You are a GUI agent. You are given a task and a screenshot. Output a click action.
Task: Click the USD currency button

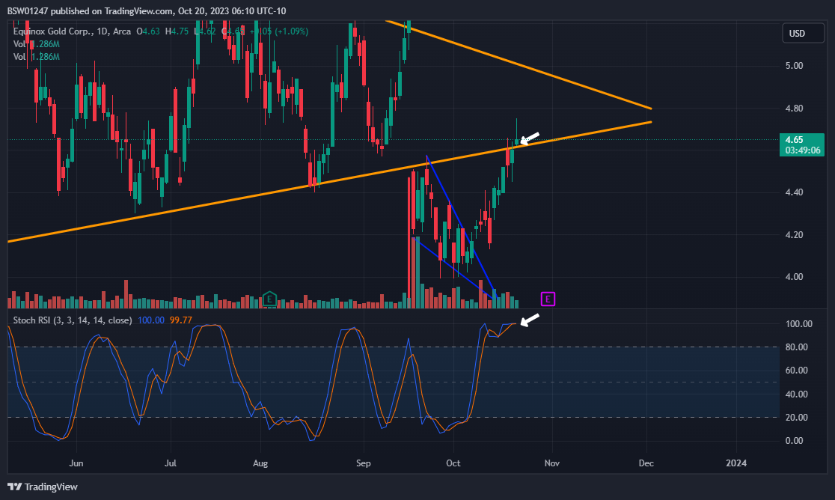tap(803, 33)
